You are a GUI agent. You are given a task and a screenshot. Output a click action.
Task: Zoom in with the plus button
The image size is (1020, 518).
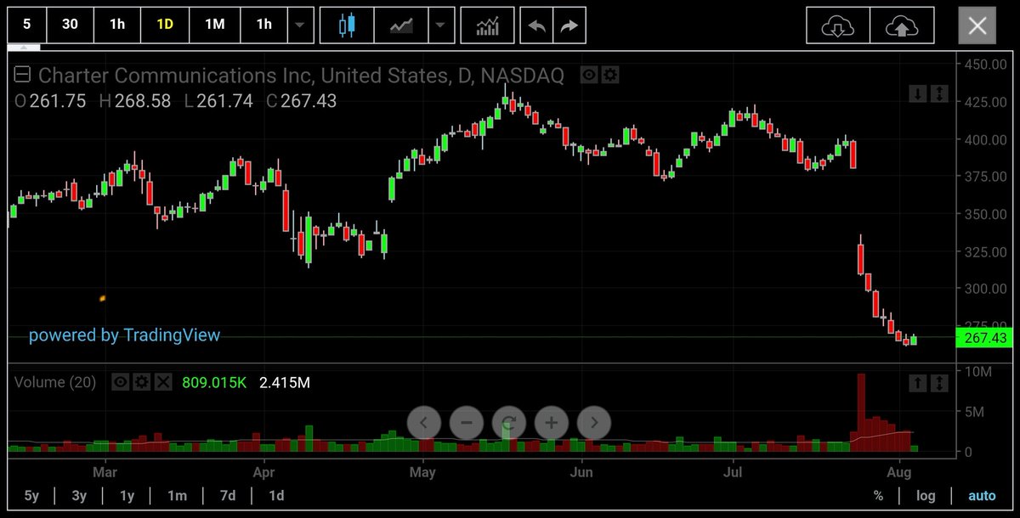point(552,421)
